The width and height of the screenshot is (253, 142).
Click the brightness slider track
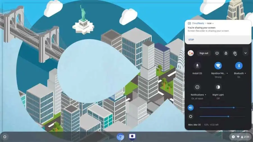[222, 117]
